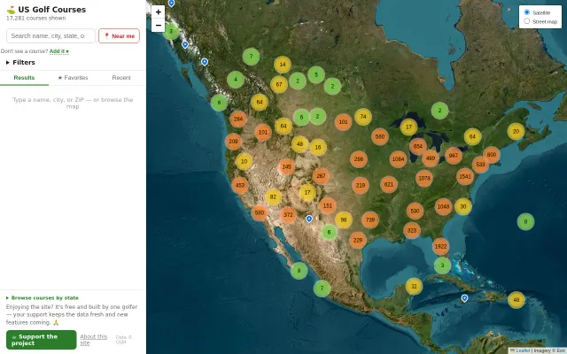Click the 323 course cluster marker

(411, 230)
